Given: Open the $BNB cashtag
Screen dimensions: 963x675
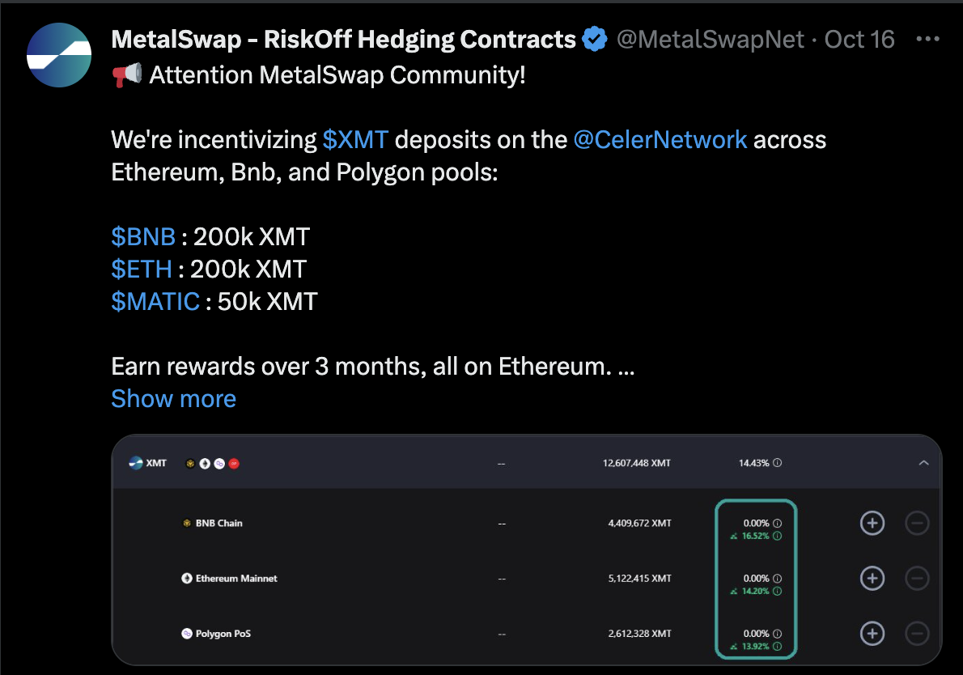Looking at the screenshot, I should [x=144, y=236].
